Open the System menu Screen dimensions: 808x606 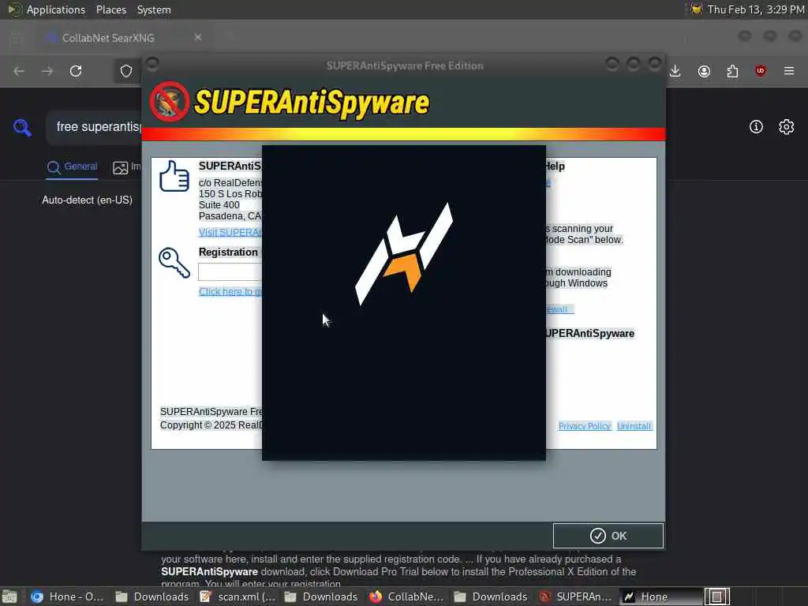point(154,9)
